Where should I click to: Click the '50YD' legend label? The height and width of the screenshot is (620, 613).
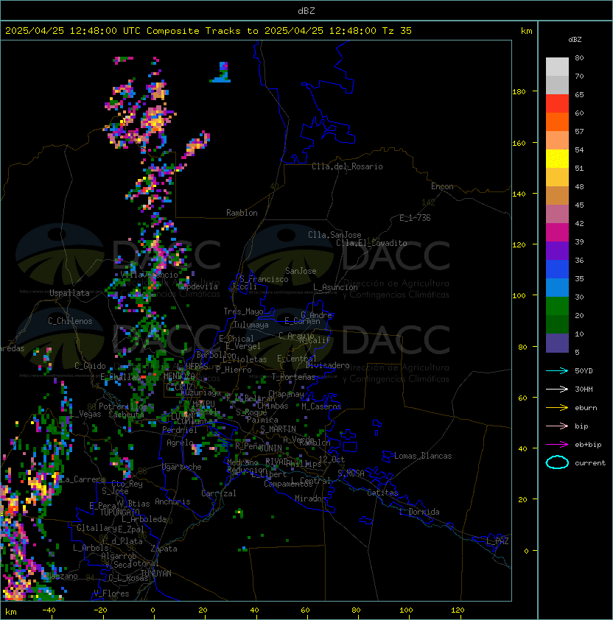tap(584, 371)
